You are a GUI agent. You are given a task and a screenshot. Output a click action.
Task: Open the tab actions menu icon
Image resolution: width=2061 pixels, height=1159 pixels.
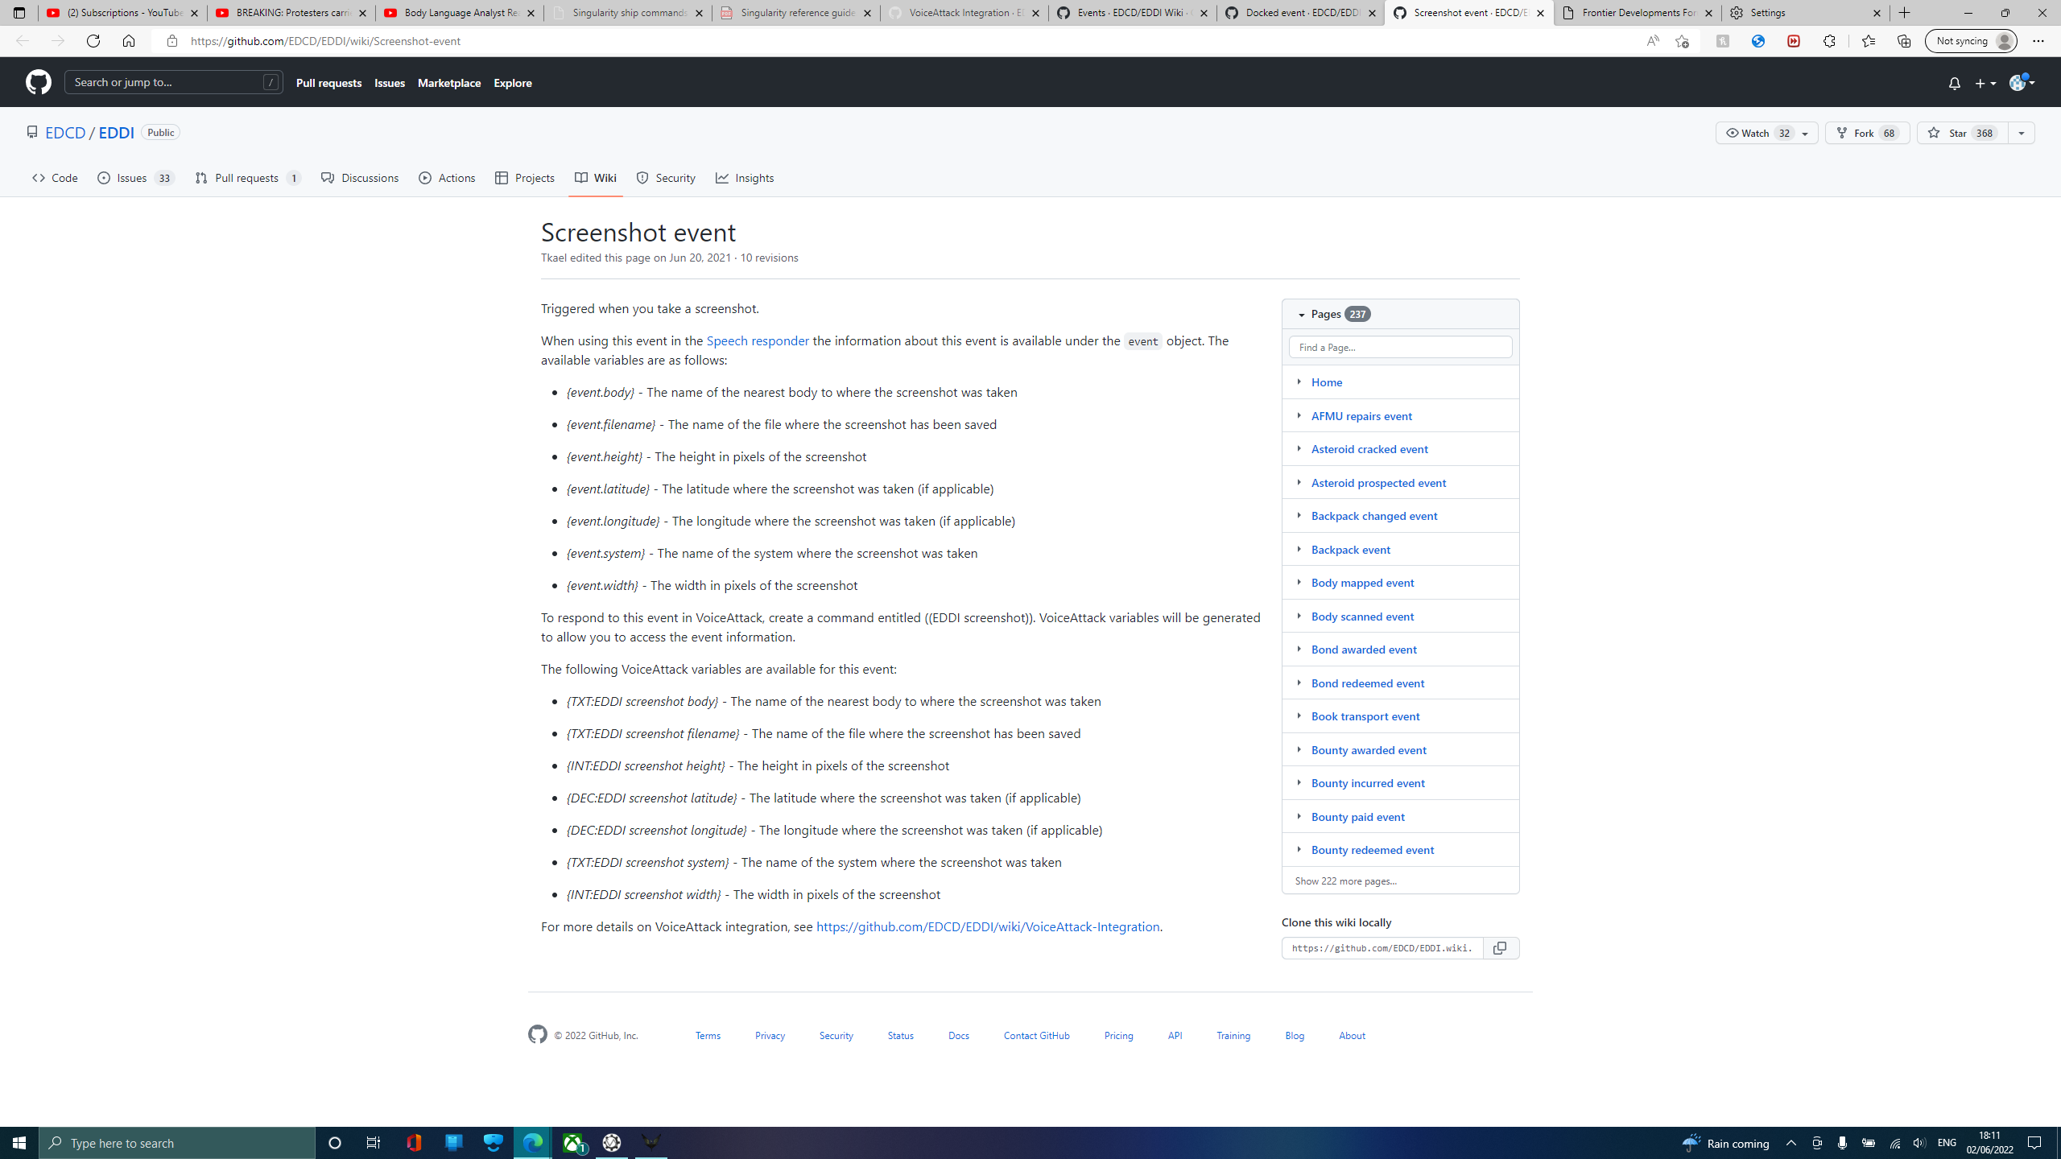tap(19, 13)
